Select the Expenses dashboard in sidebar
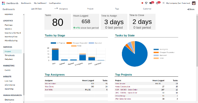This screenshot has height=103, width=198. click(x=9, y=14)
